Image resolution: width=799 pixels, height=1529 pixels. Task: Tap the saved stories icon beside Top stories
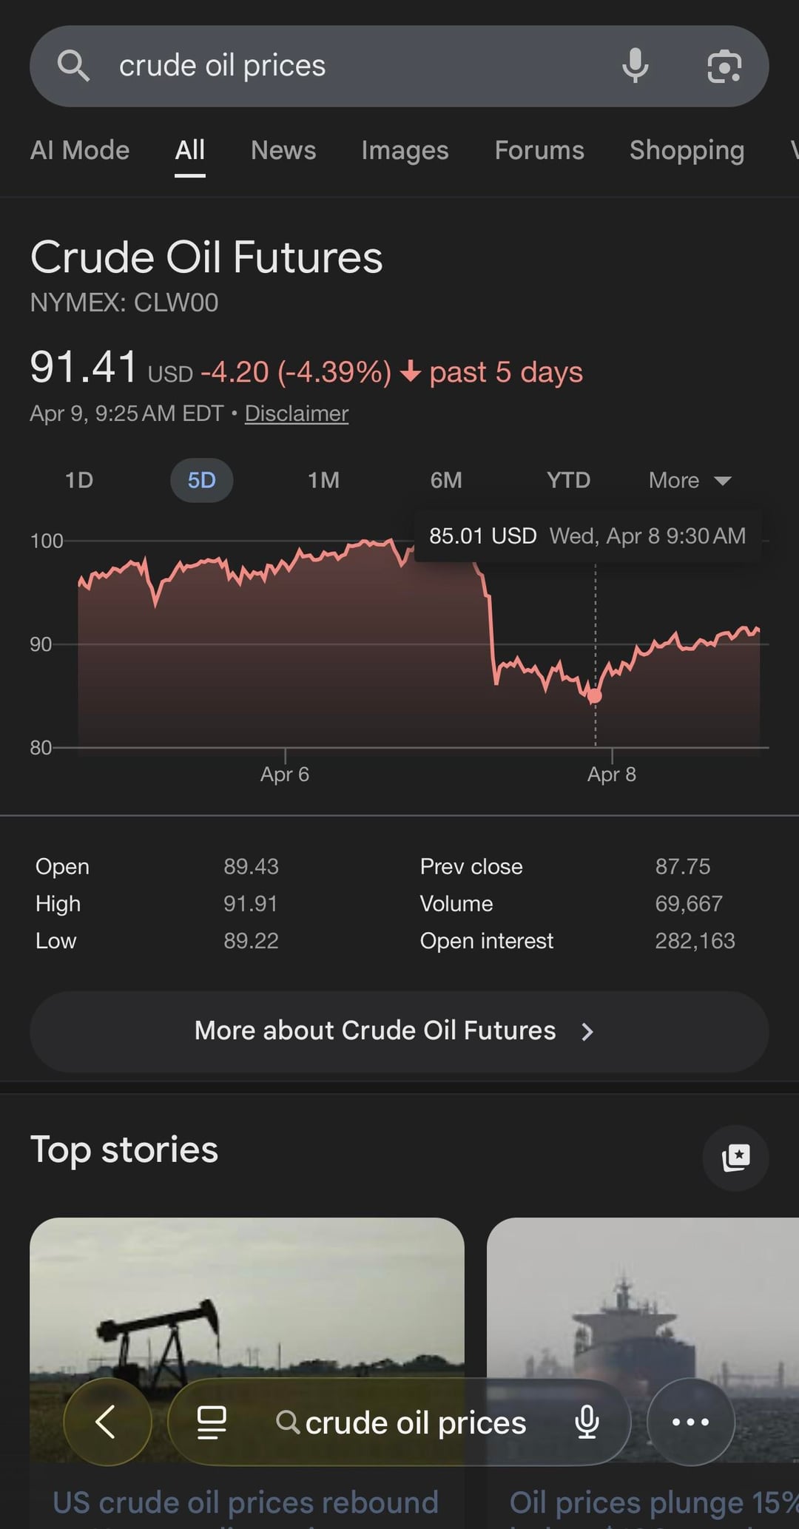pos(735,1158)
